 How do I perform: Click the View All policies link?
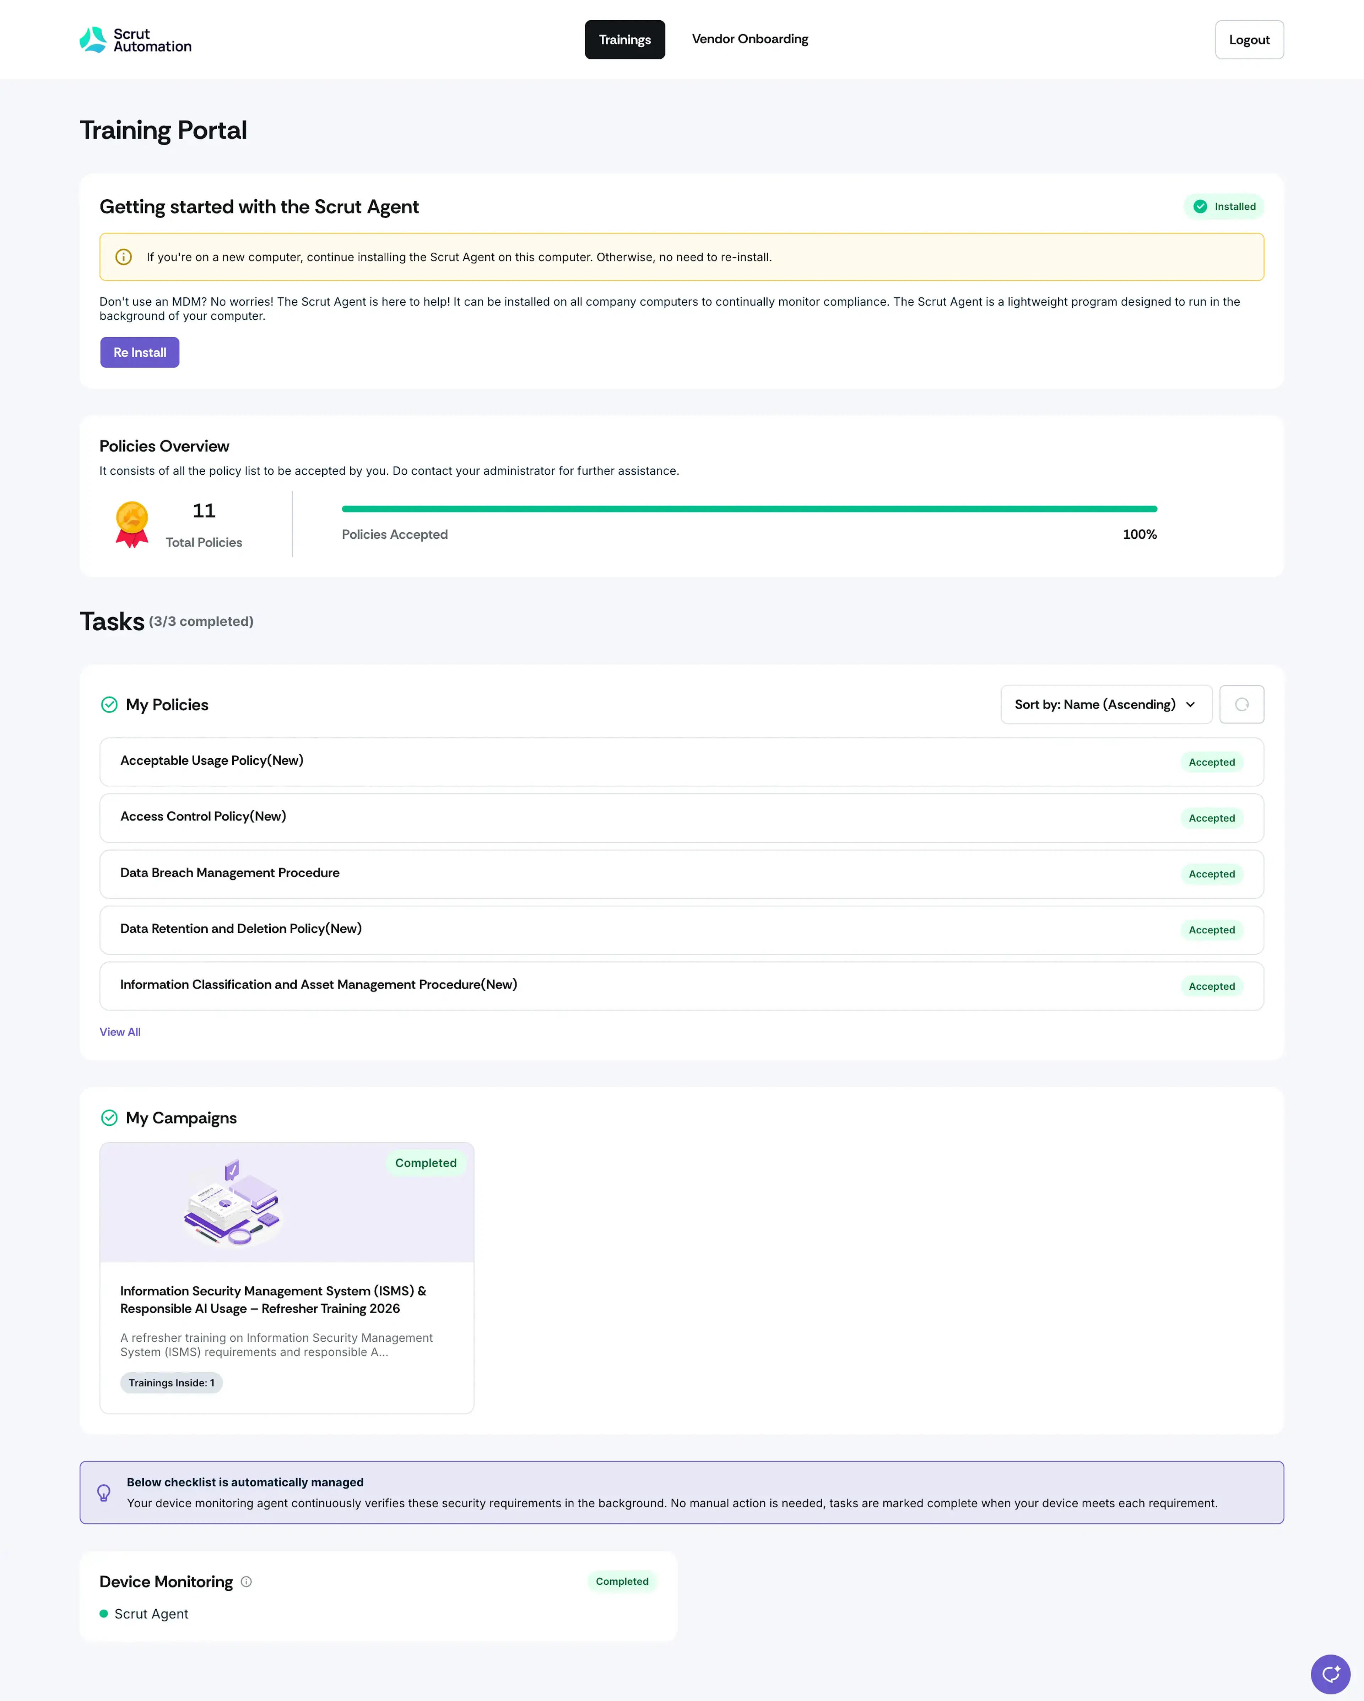pos(120,1032)
